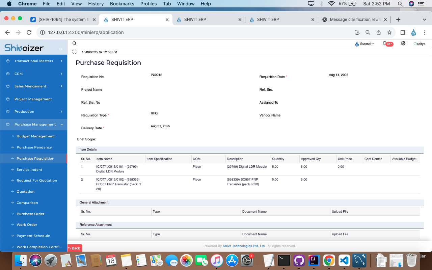Bookmark this page with star icon
432x270 pixels.
(x=389, y=32)
